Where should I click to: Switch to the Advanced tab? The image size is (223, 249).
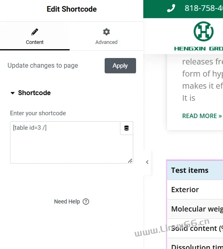tap(106, 36)
